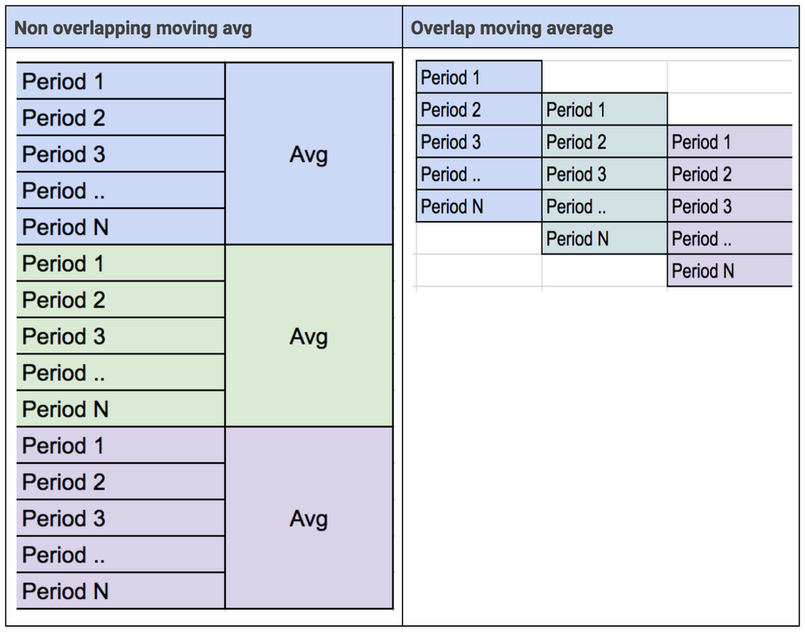Image resolution: width=805 pixels, height=633 pixels.
Task: Click the blue Period 1 cell in the overlap grid
Action: (x=479, y=77)
